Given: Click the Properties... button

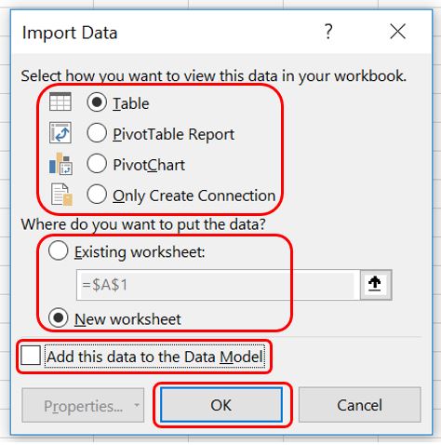Looking at the screenshot, I should pos(83,405).
